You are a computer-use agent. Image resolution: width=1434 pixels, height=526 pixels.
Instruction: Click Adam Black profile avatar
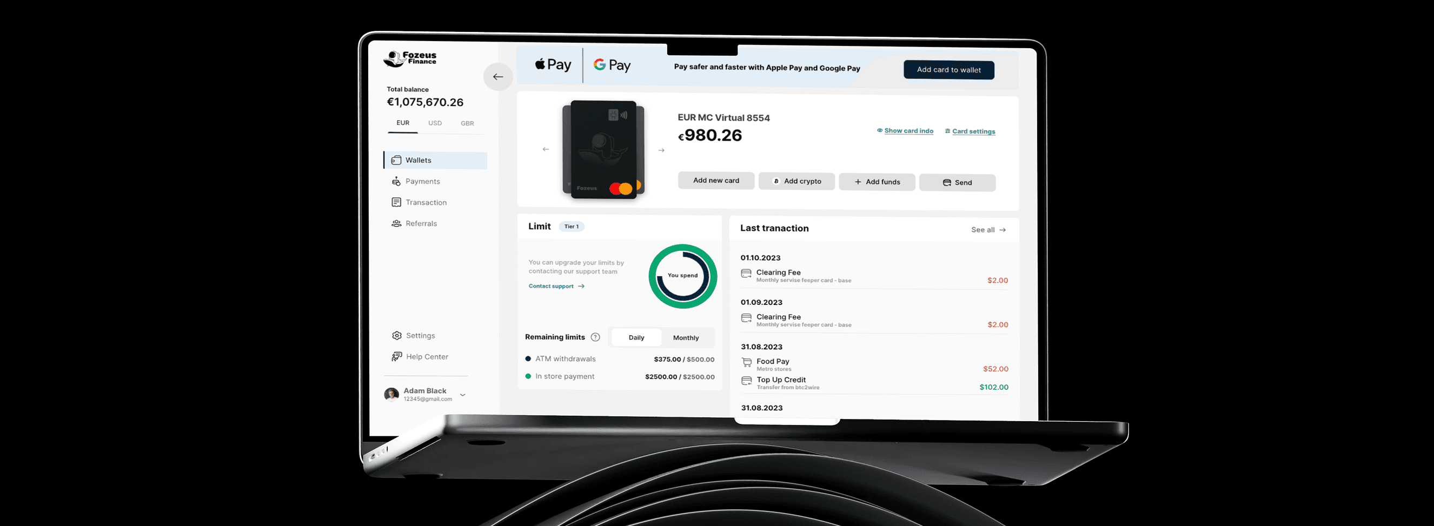391,395
